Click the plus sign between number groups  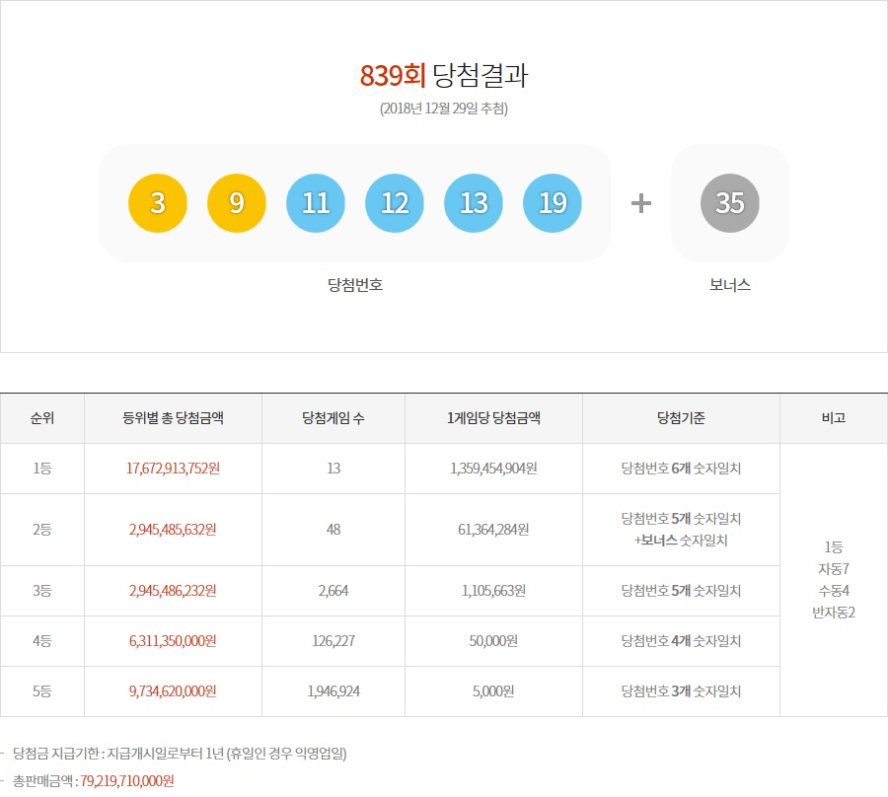click(641, 203)
